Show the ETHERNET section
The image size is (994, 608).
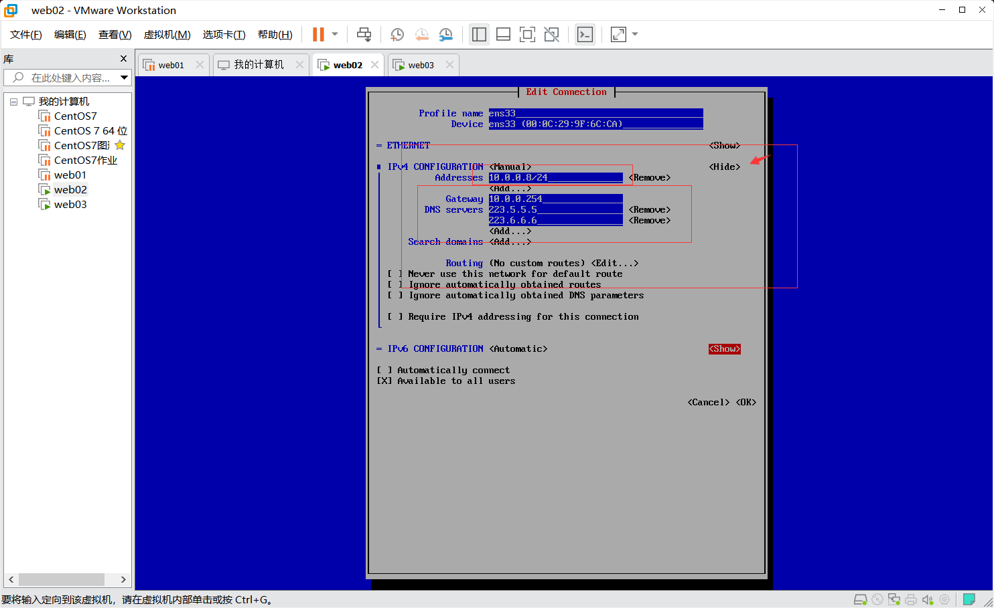pos(725,145)
